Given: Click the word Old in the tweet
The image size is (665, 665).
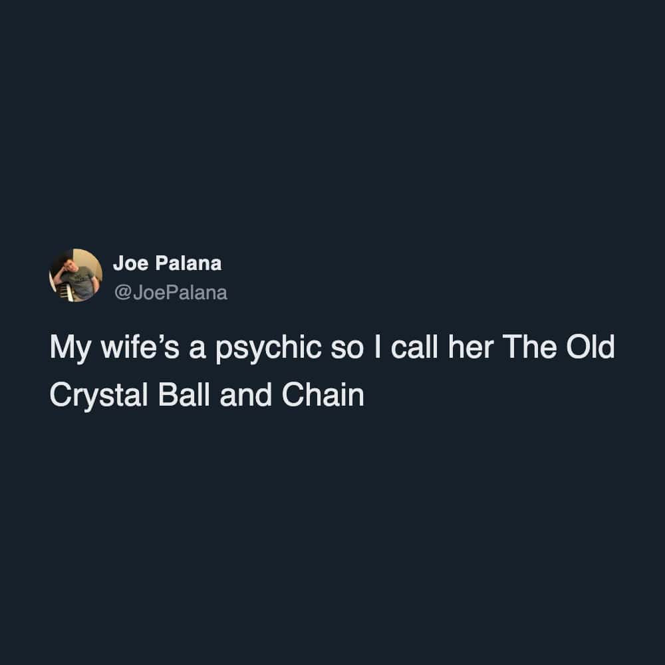Looking at the screenshot, I should [x=590, y=346].
